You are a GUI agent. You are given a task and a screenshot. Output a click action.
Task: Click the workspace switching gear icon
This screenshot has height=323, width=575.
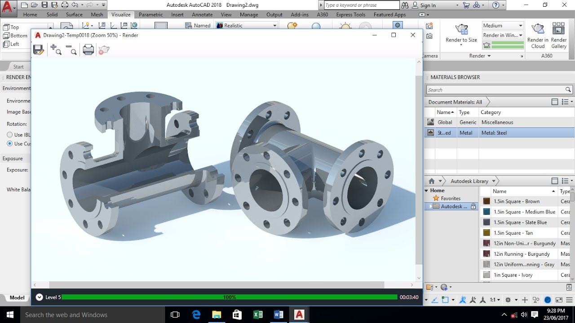508,300
